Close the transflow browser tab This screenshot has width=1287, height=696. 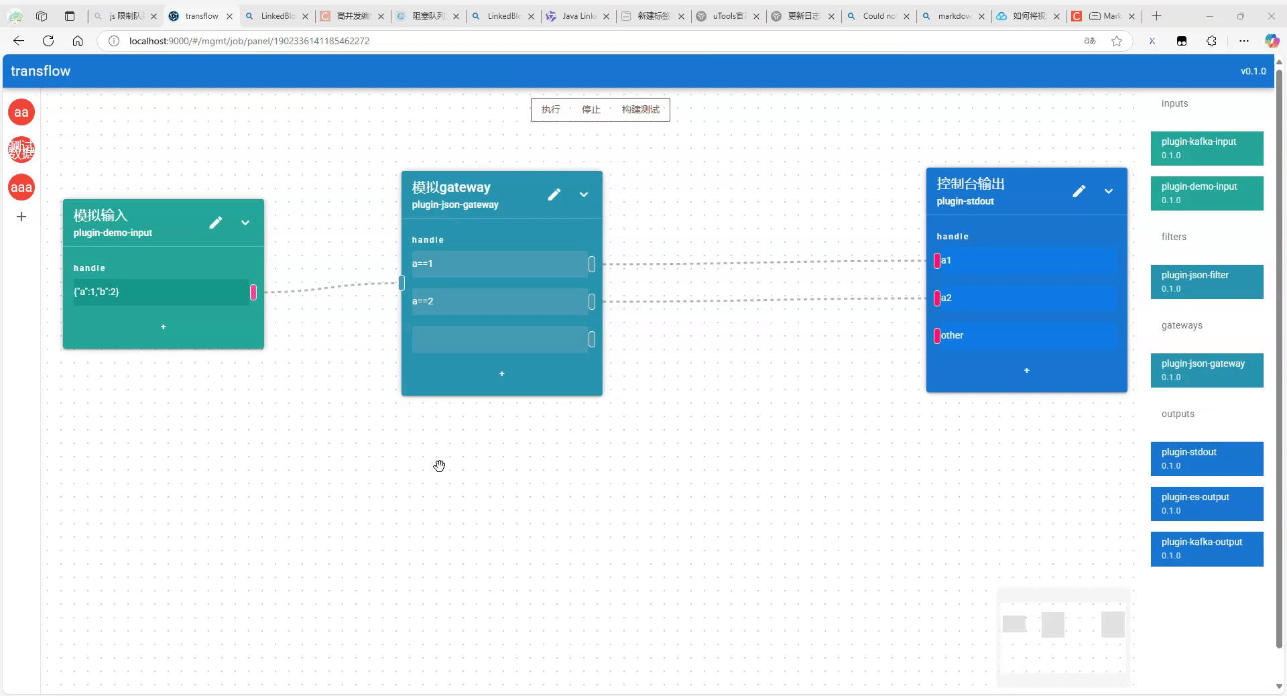coord(229,16)
